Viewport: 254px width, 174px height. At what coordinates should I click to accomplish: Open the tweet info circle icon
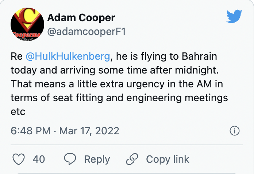(x=234, y=131)
